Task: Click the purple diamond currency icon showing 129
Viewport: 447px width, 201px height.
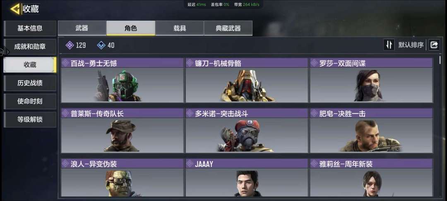Action: (x=70, y=45)
